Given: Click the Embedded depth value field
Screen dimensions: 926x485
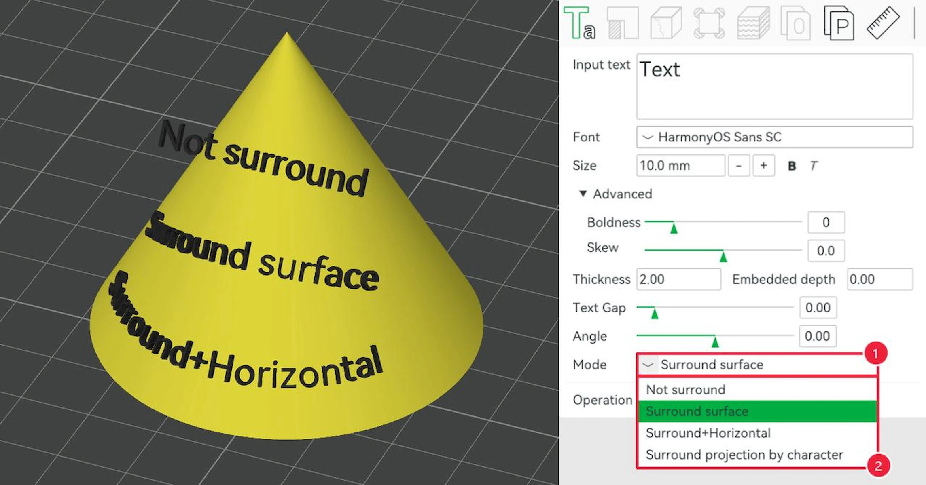Looking at the screenshot, I should 880,279.
